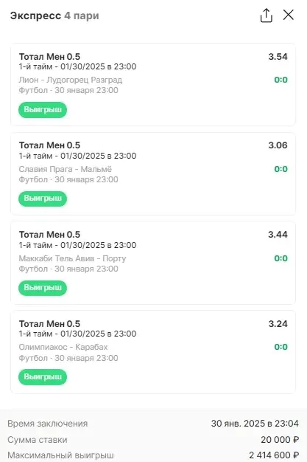Open the Славия Прага - Мальмё match

coord(66,169)
